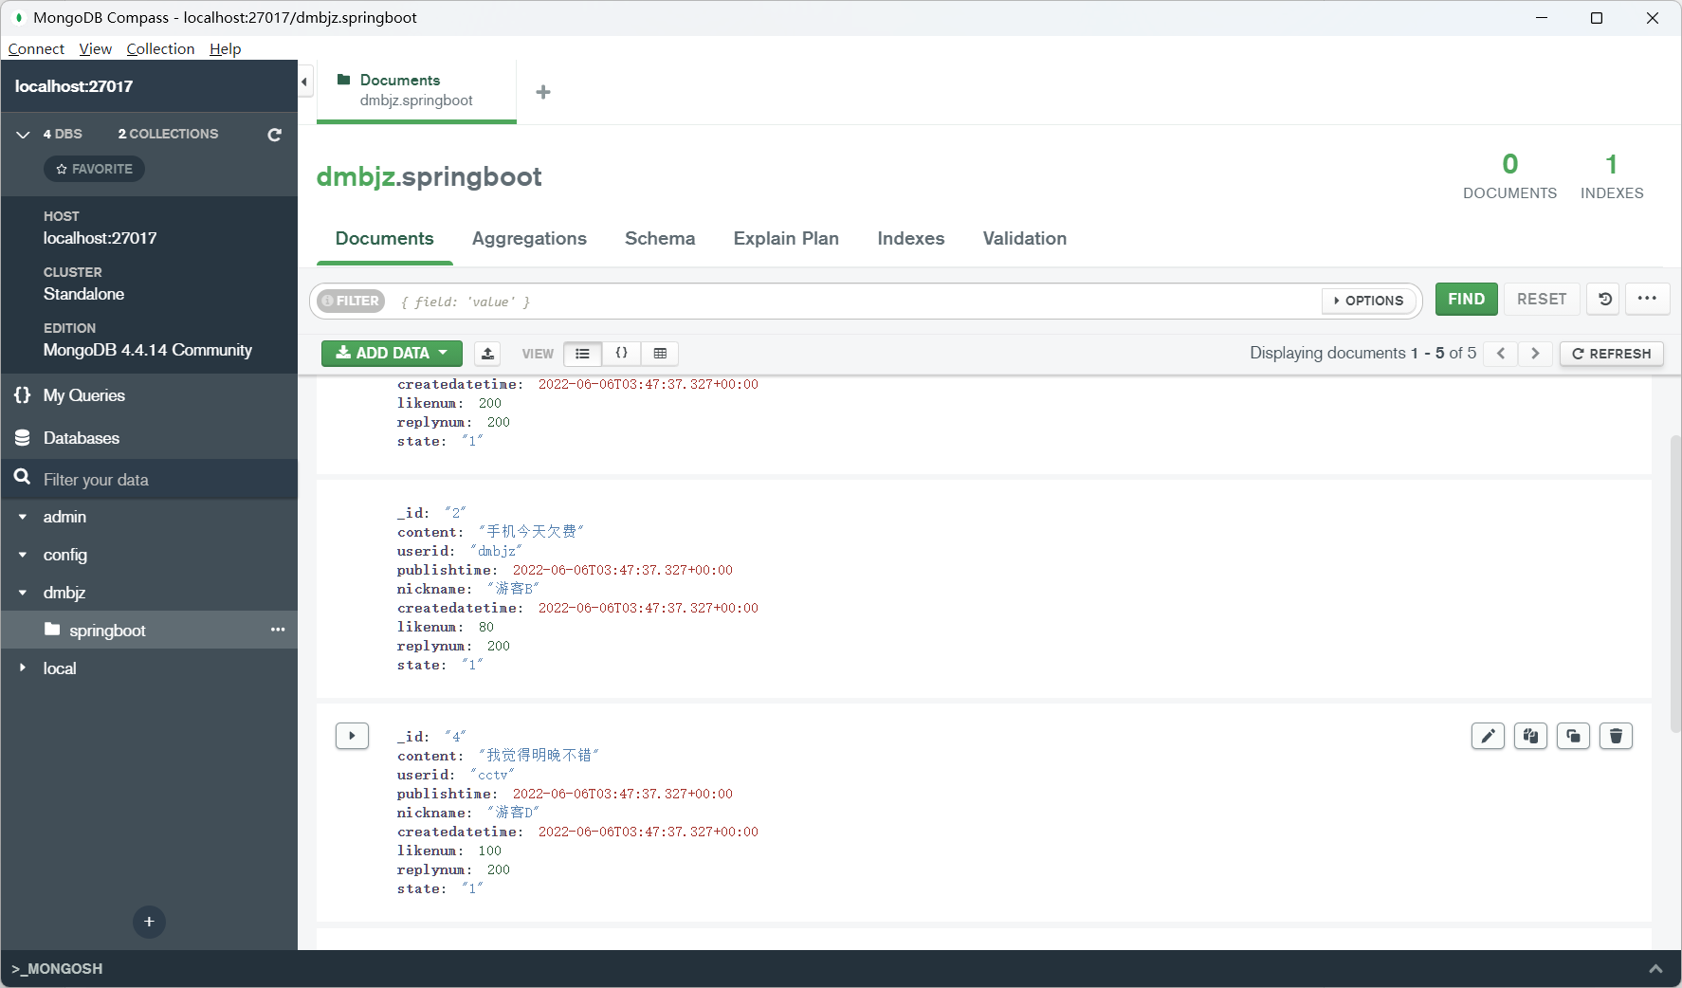The width and height of the screenshot is (1682, 988).
Task: Expand document with _id 4
Action: tap(352, 736)
